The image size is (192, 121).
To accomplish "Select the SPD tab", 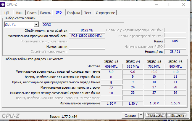I will pos(59,12).
